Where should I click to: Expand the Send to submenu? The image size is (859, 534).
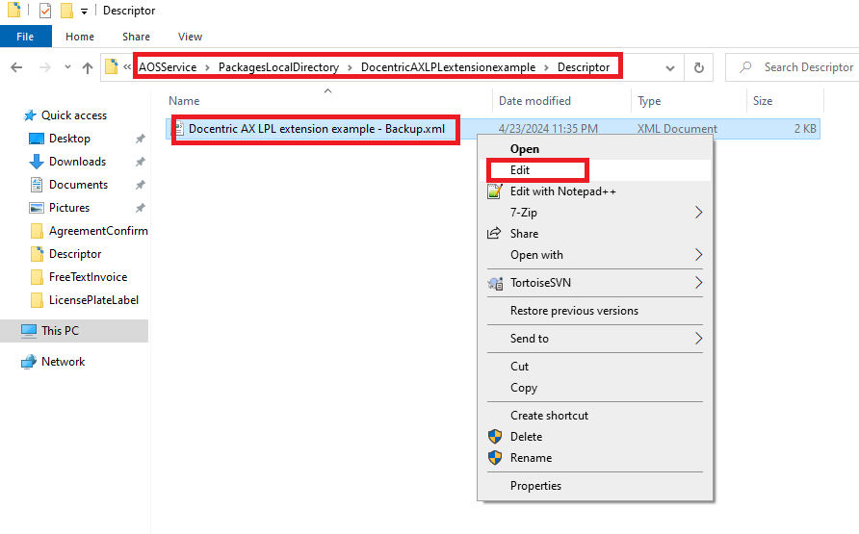(x=698, y=339)
